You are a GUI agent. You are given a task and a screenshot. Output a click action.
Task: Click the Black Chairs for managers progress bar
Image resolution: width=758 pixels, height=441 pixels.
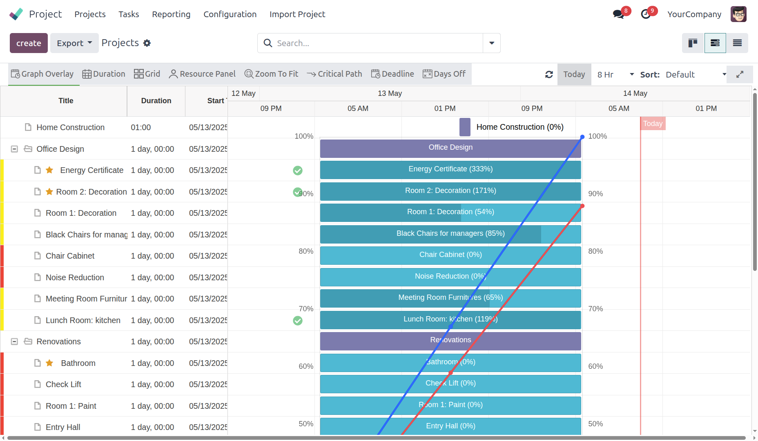[450, 234]
